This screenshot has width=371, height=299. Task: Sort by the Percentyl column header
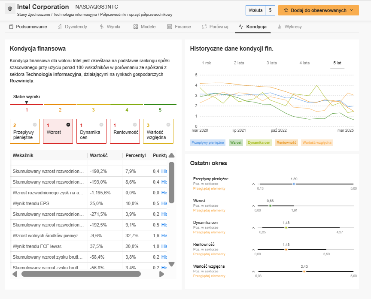pyautogui.click(x=136, y=155)
